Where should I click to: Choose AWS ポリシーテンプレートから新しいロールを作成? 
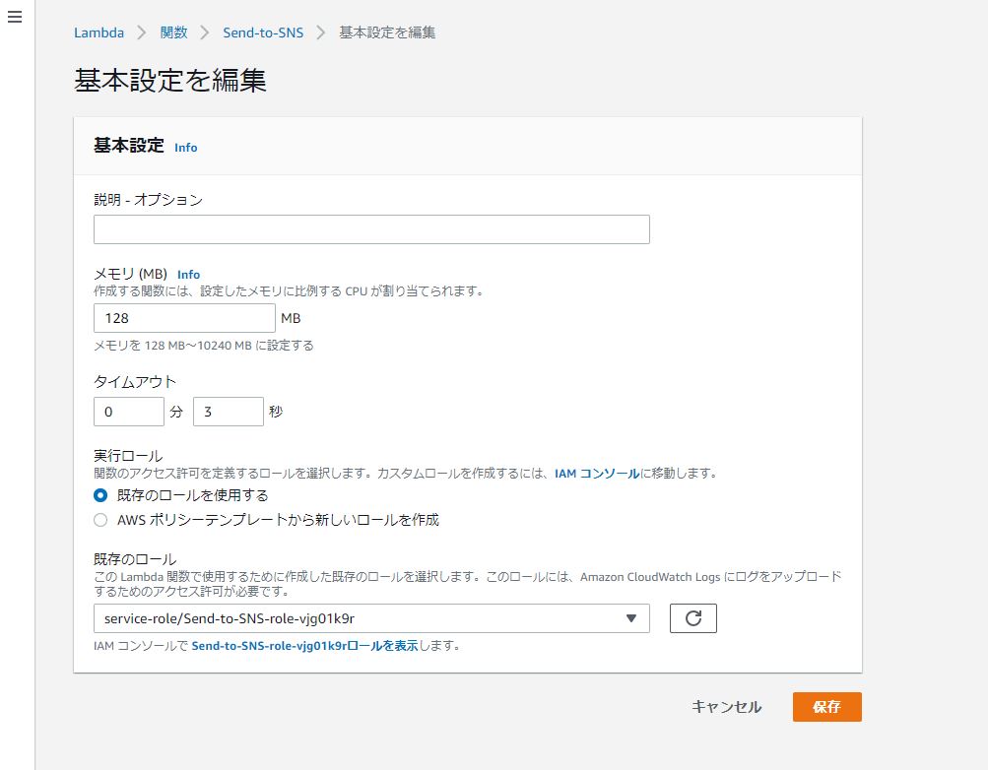[x=99, y=520]
